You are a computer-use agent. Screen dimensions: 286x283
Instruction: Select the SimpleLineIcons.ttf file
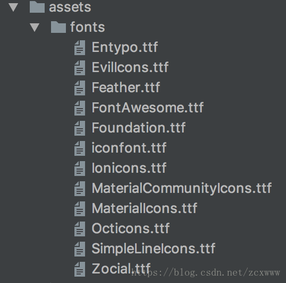point(154,249)
